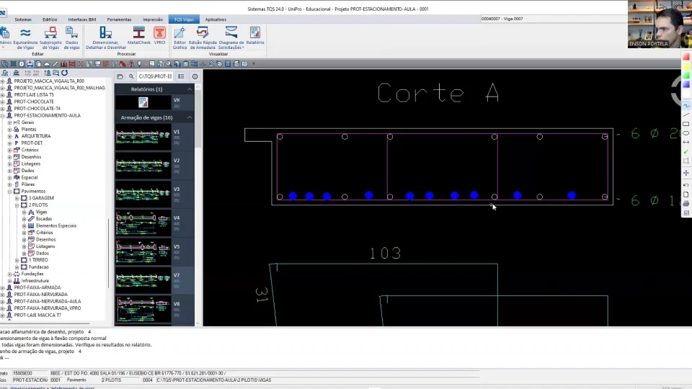Image resolution: width=692 pixels, height=389 pixels.
Task: Launch MetalCheck from the ribbon
Action: point(138,35)
